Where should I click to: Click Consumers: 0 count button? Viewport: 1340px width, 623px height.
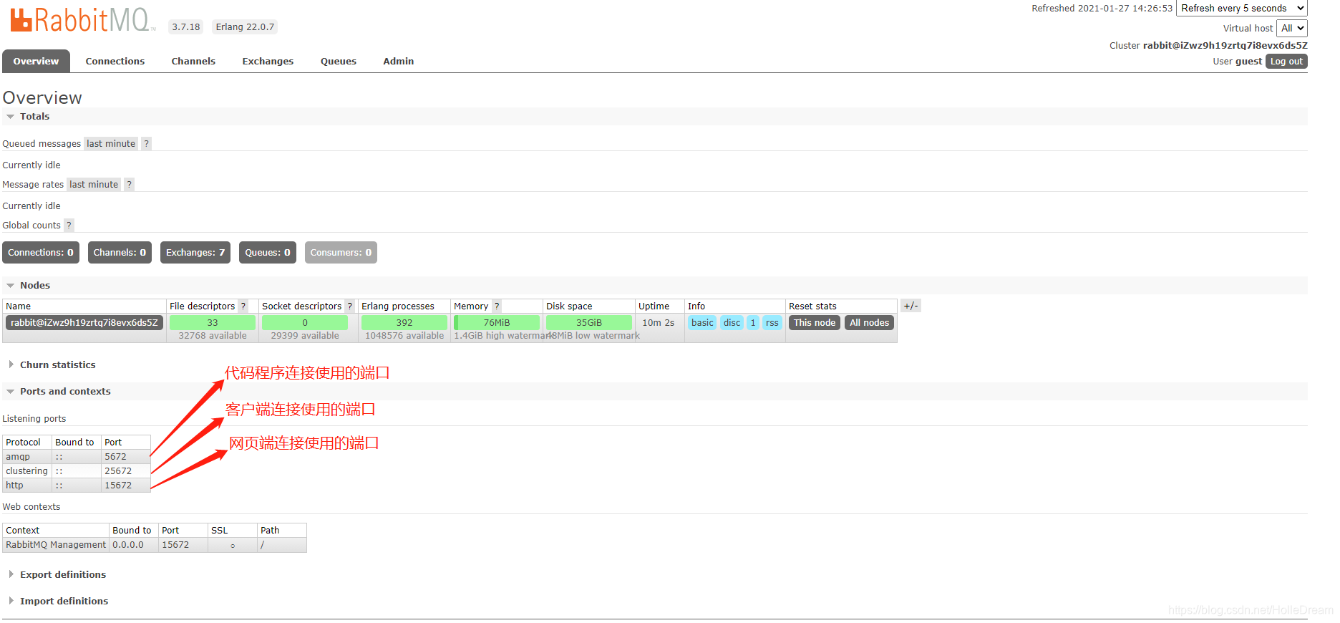point(341,252)
